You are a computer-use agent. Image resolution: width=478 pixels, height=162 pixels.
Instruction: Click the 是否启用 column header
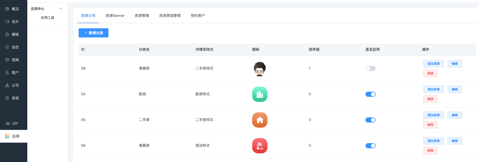tap(373, 49)
